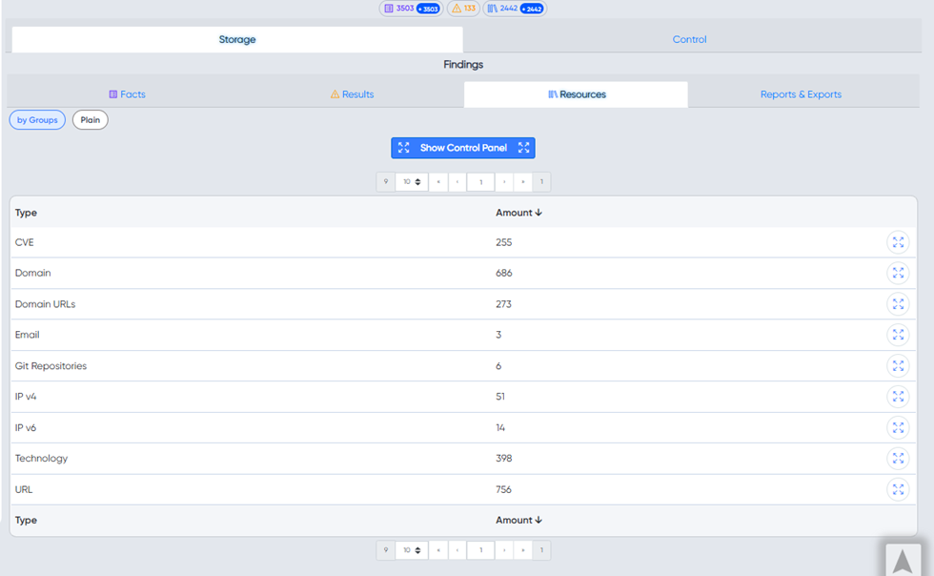Expand the Domain row details
934x576 pixels.
coord(898,273)
